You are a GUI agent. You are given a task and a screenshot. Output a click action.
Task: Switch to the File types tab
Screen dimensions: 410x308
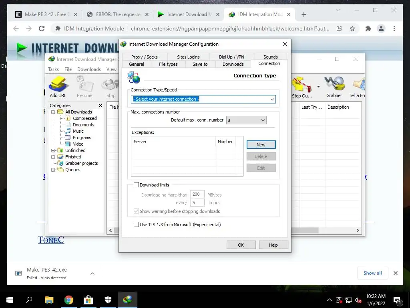point(168,64)
